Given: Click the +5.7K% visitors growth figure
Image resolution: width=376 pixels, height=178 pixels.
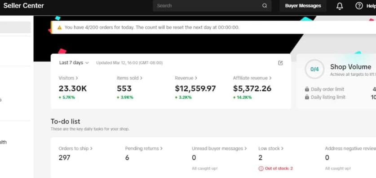Looking at the screenshot, I should pos(66,97).
